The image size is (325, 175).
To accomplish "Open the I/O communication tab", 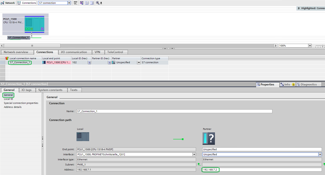I will pyautogui.click(x=75, y=52).
